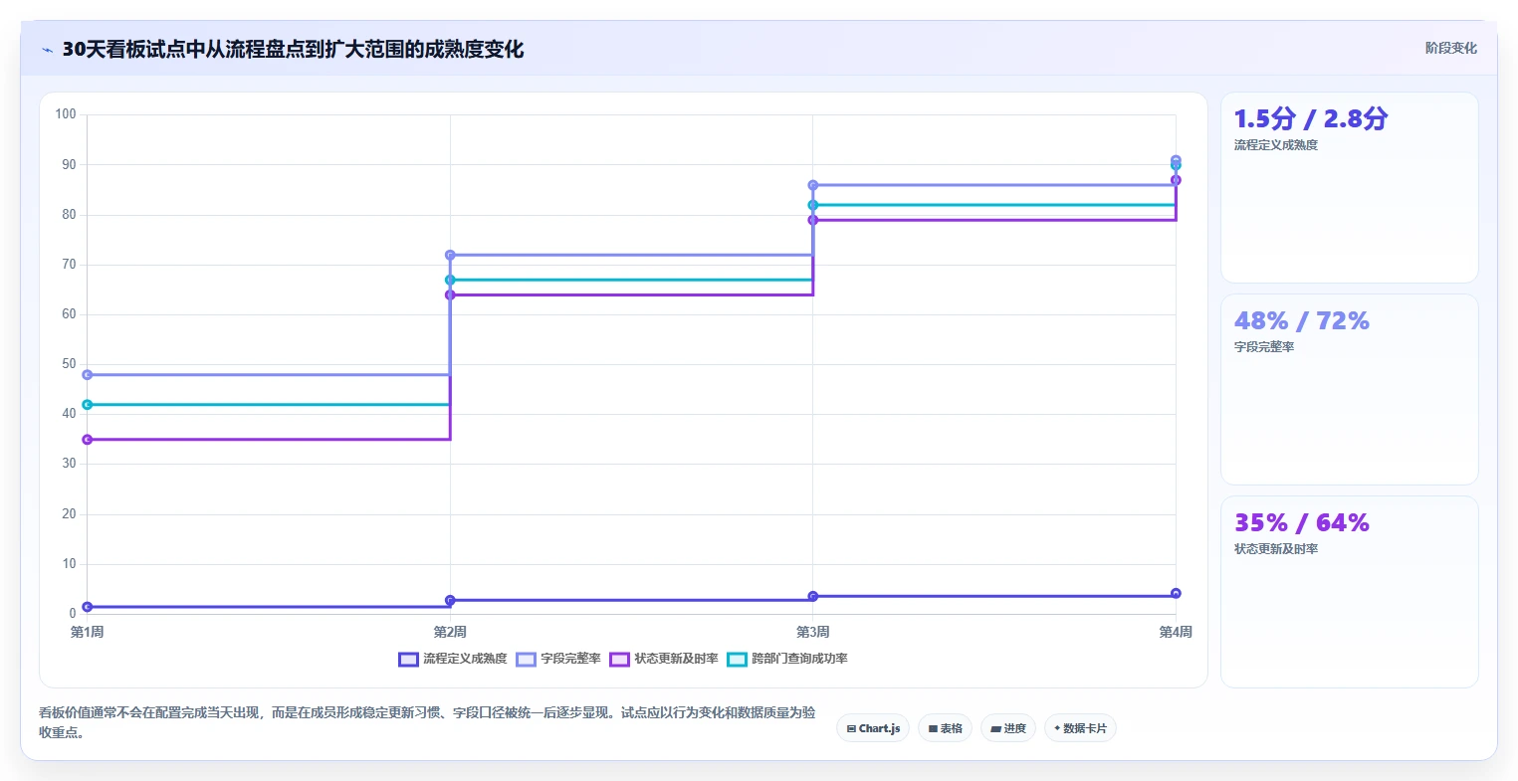
Task: Toggle 状态更新及时率 series in legend
Action: pos(664,659)
